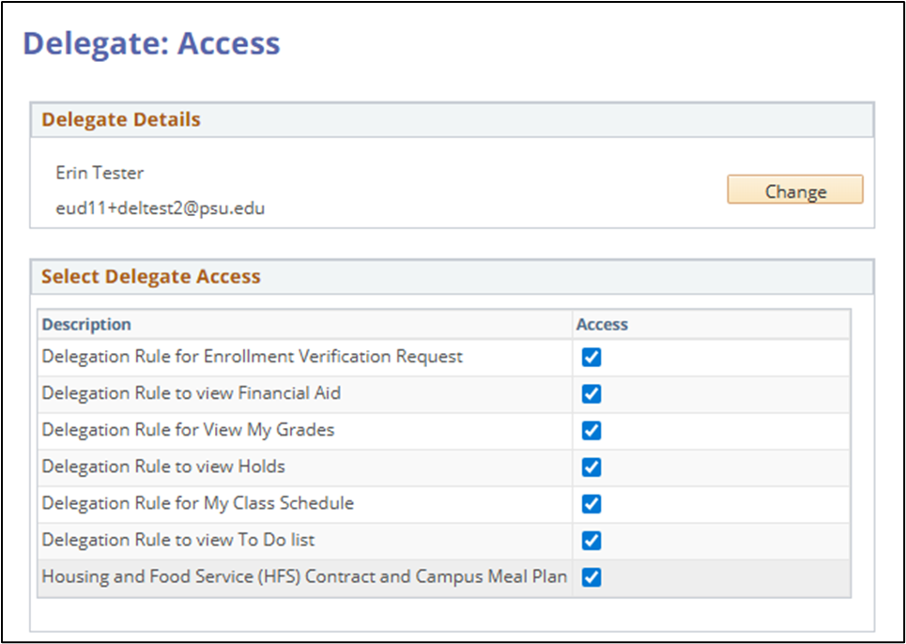Select the view Financial Aid rule text

coord(191,393)
